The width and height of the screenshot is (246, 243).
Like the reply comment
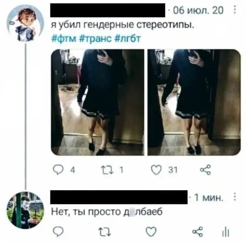(x=151, y=232)
